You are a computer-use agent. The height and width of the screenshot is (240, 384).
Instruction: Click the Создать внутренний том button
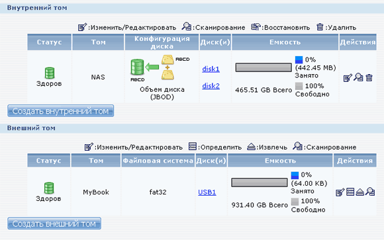coord(61,111)
